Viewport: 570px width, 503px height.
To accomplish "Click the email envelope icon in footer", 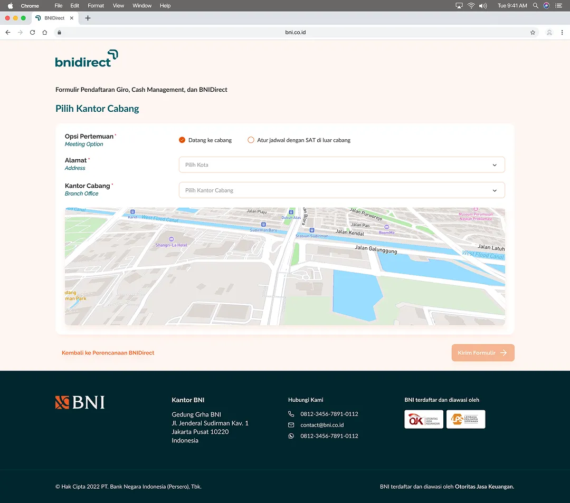I will (x=291, y=425).
